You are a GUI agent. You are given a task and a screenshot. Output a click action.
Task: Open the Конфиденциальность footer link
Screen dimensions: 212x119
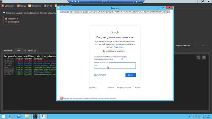point(124,88)
